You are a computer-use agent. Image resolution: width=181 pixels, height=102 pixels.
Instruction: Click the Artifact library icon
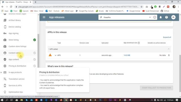click(5, 20)
